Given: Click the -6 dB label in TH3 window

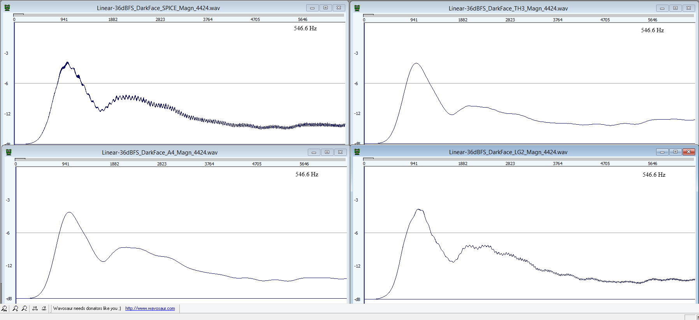Looking at the screenshot, I should 356,83.
